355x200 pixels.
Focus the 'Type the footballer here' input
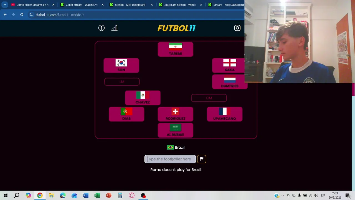(170, 159)
